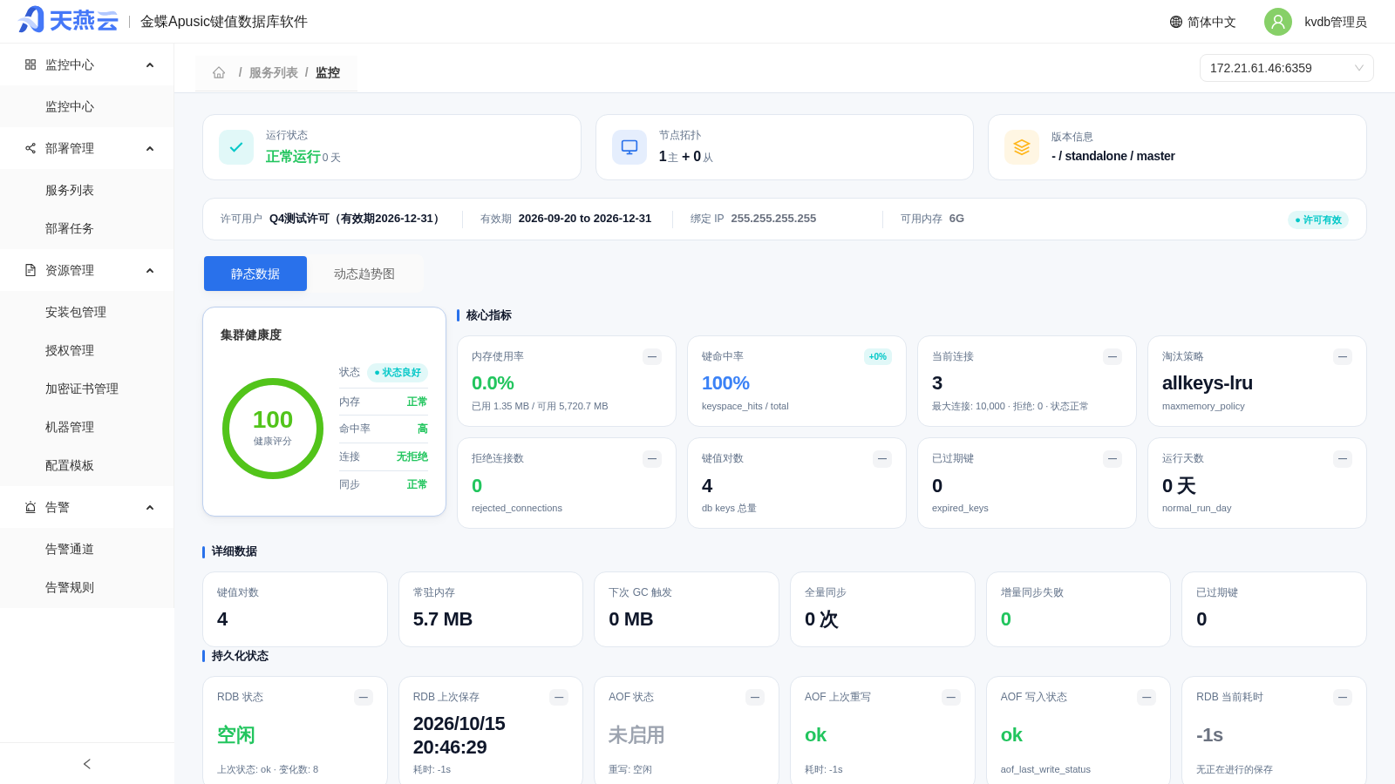This screenshot has width=1395, height=784.
Task: Switch to the 静态数据 tab
Action: coord(255,274)
